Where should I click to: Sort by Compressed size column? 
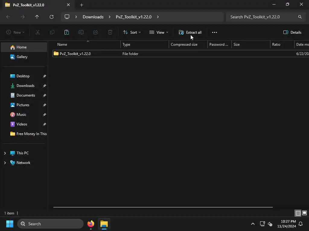(188, 45)
